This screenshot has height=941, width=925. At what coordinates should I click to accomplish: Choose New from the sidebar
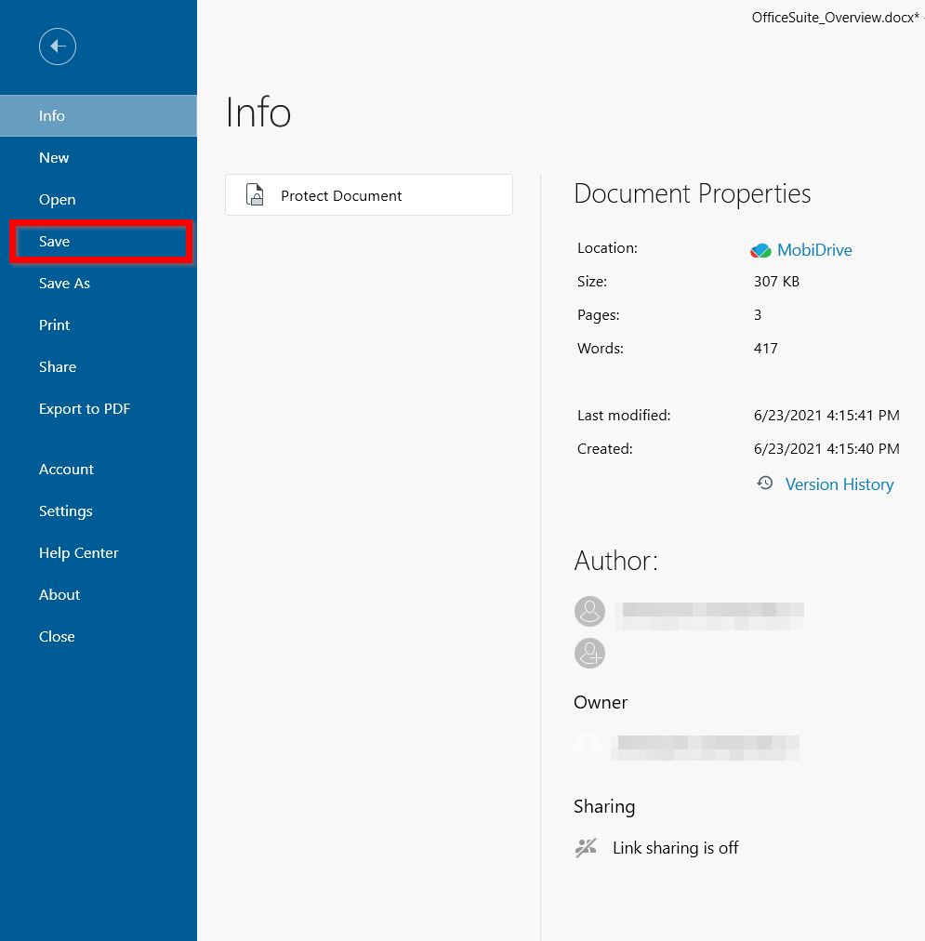(54, 158)
